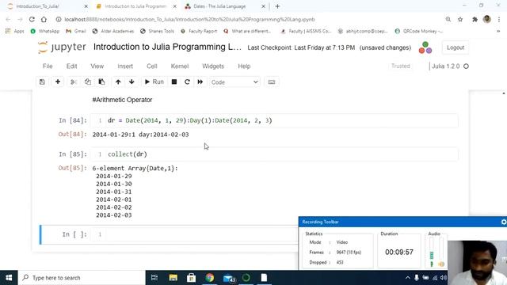Select the #Arithmetic Operator heading
This screenshot has height=285, width=507.
click(122, 100)
